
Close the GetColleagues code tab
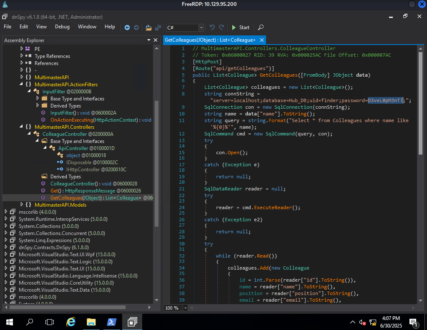[x=262, y=40]
